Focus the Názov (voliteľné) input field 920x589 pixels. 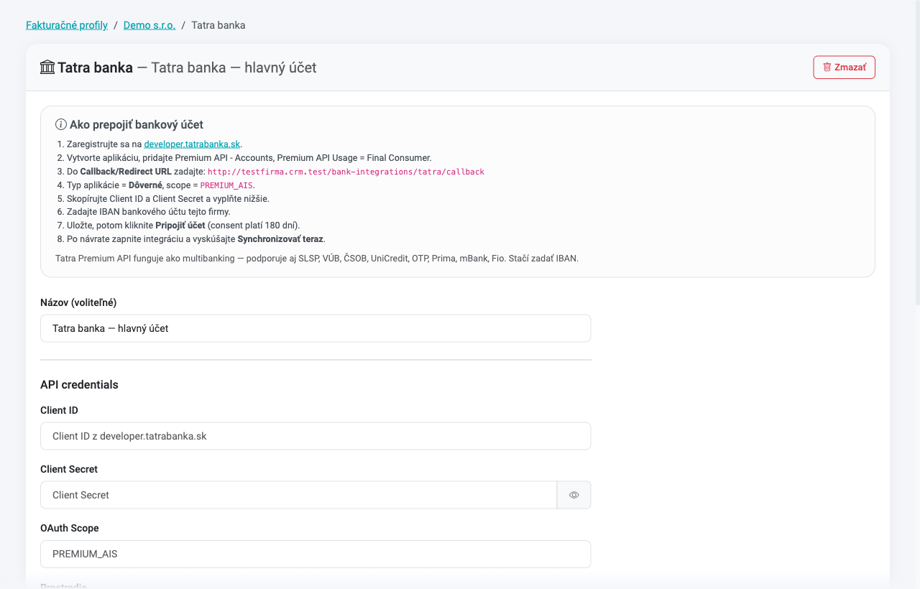(x=316, y=328)
